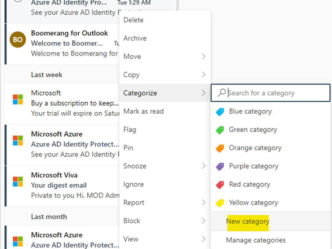Click the Purple category tag icon

tap(220, 167)
